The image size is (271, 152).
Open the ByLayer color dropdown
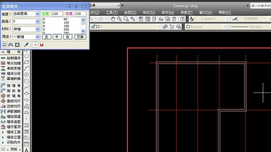point(206,27)
